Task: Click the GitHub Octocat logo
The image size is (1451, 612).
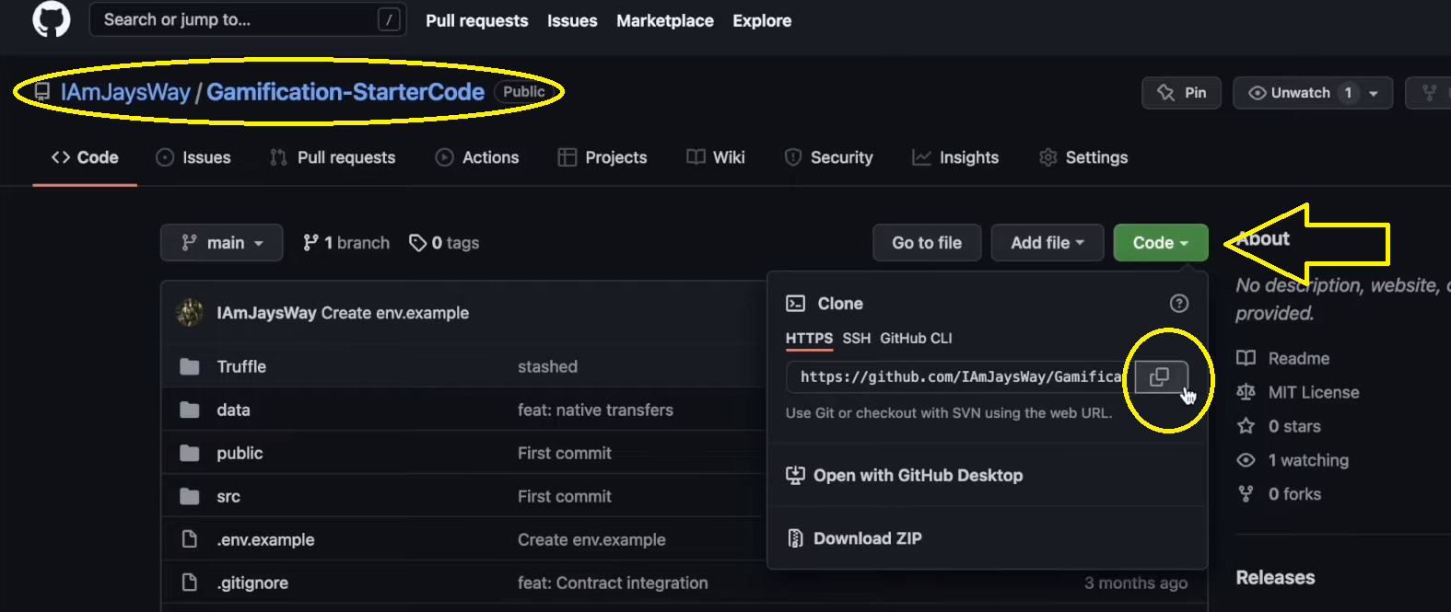Action: pos(51,19)
